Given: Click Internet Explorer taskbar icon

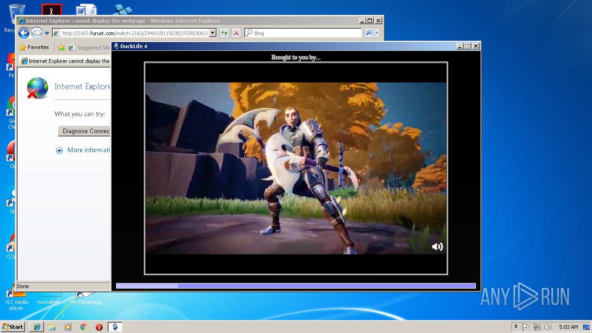Looking at the screenshot, I should pyautogui.click(x=37, y=327).
